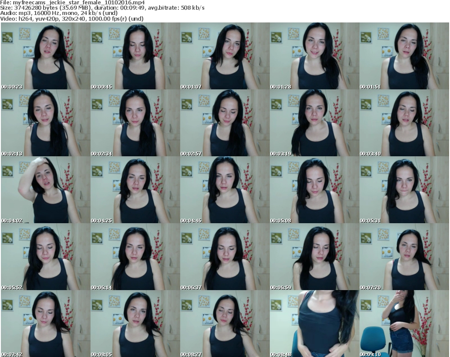Click the file name text in header
The height and width of the screenshot is (357, 450).
[67, 3]
